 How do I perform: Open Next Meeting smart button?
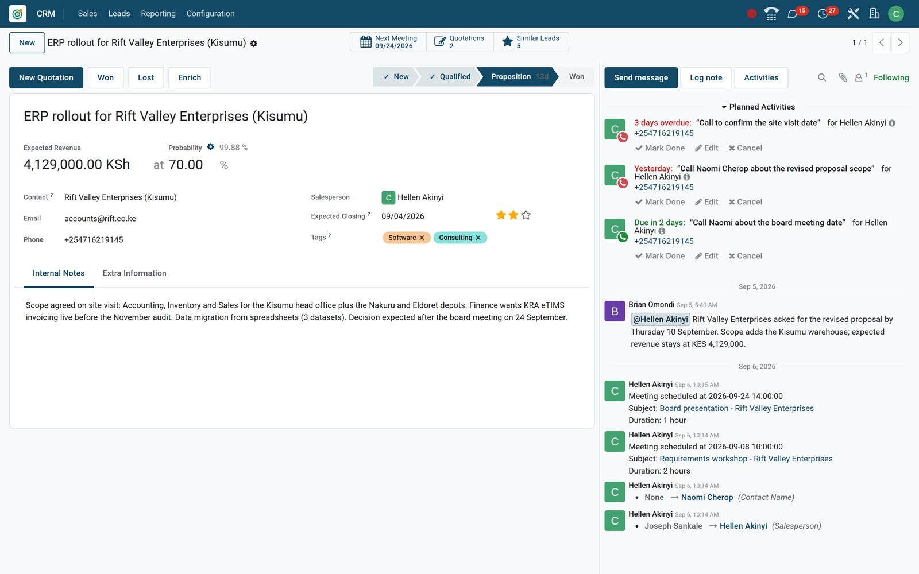(x=388, y=42)
